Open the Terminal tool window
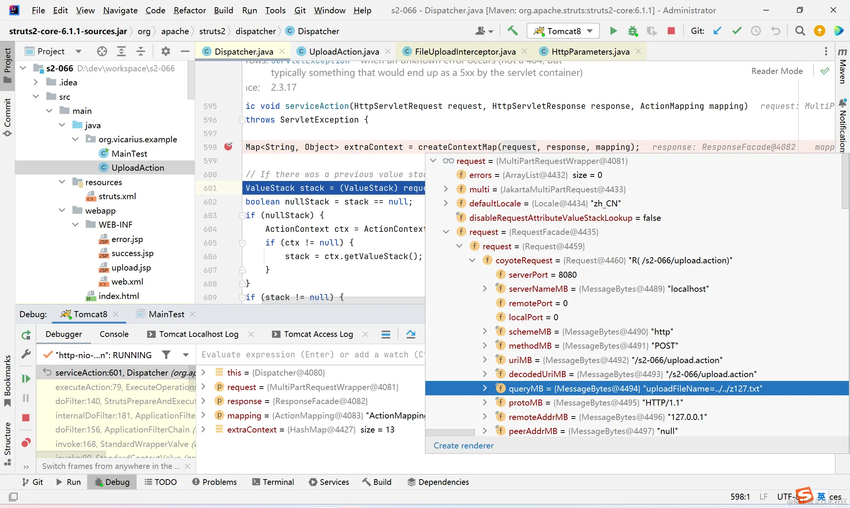Viewport: 850px width, 508px height. pos(273,482)
